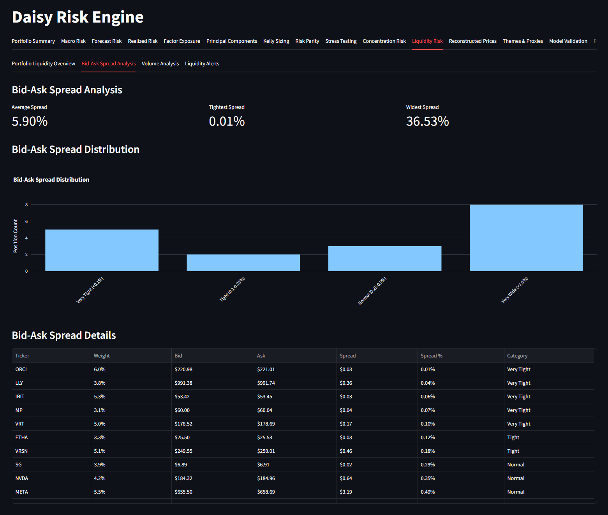Show the Liquidity Alerts sub-tab
The image size is (608, 515).
pos(202,63)
